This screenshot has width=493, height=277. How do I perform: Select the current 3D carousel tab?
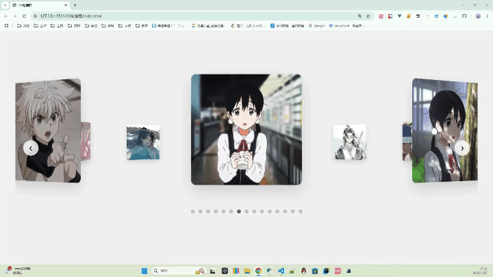(x=39, y=5)
